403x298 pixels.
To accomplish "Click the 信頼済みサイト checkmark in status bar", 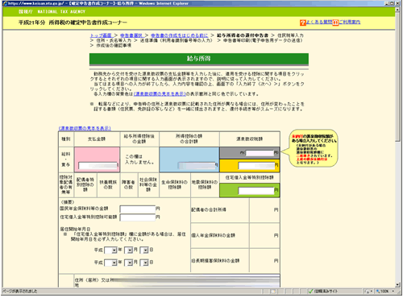I will tap(311, 292).
